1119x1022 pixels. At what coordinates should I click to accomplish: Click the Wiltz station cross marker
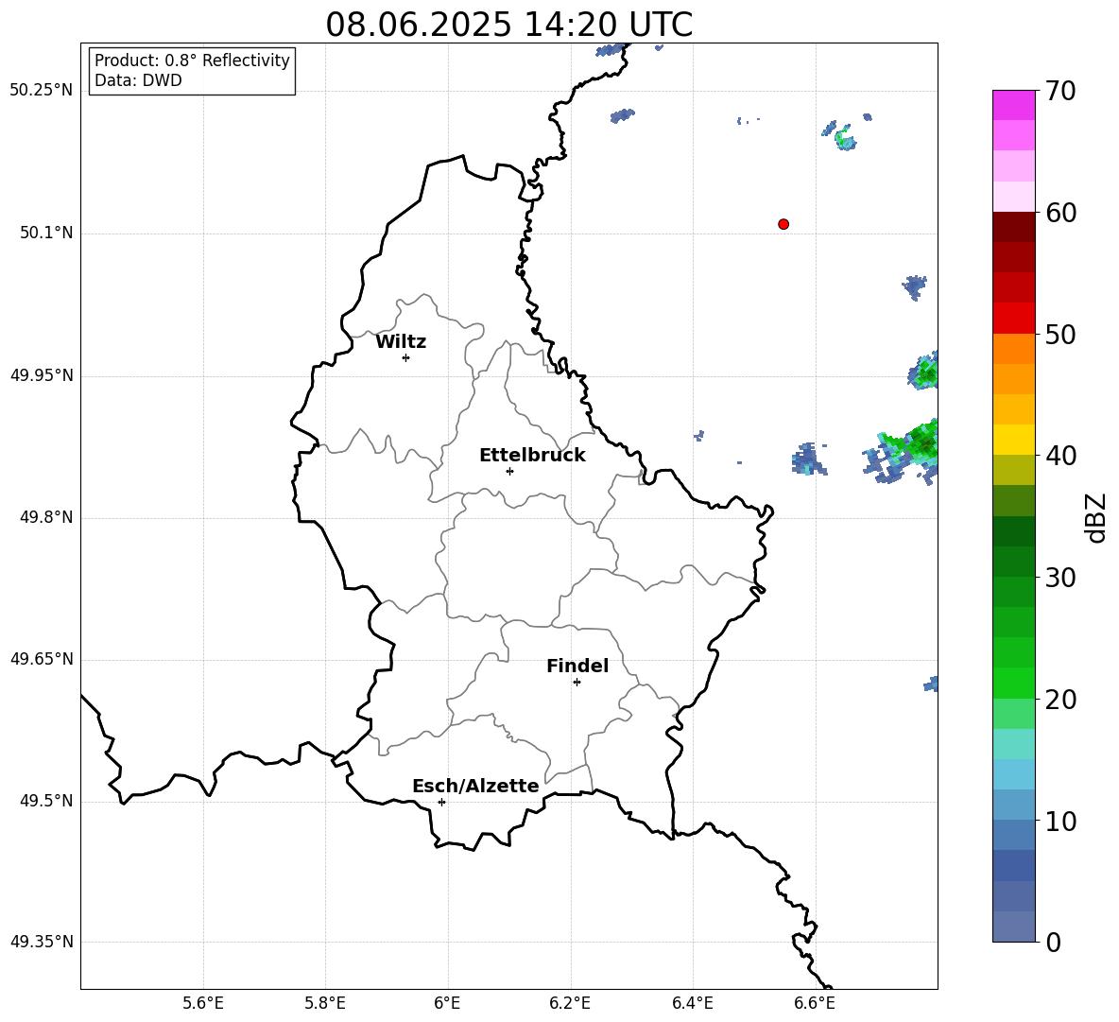click(x=406, y=357)
